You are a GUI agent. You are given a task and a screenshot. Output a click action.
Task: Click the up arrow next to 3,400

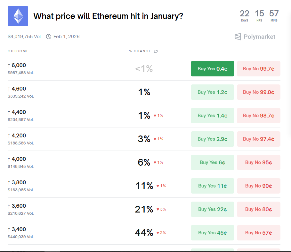(9, 230)
